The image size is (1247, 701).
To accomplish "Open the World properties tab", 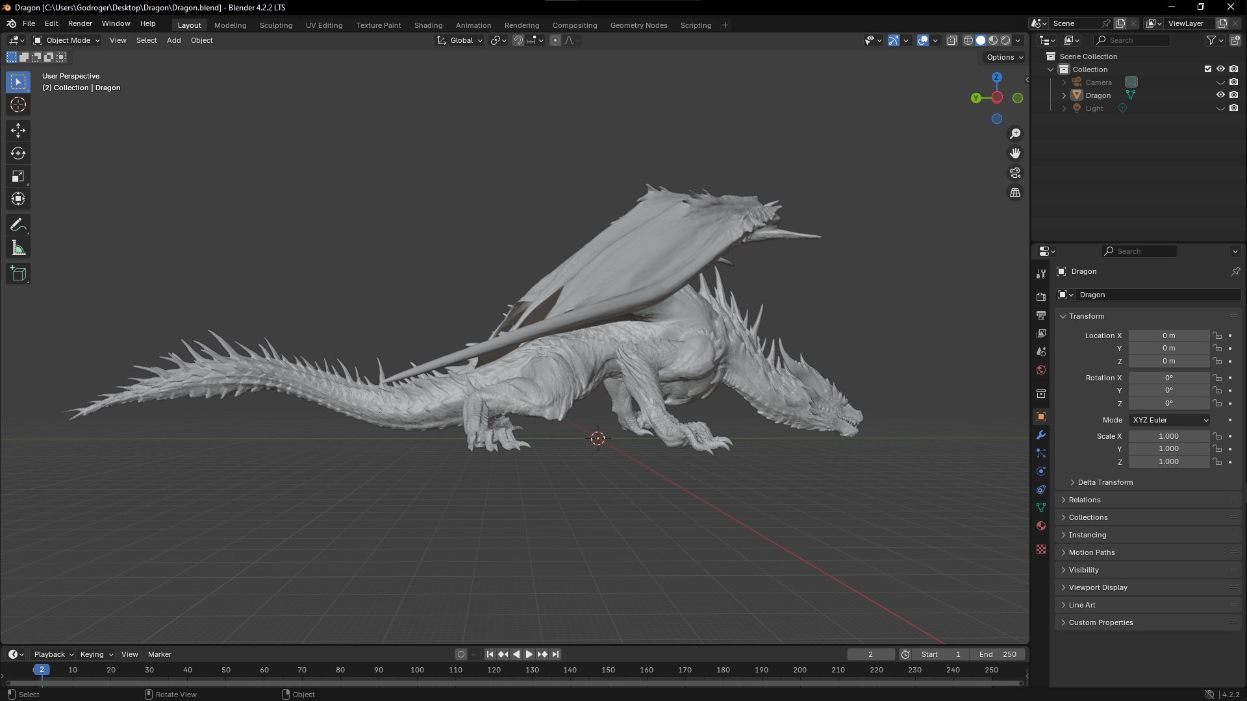I will [1041, 370].
